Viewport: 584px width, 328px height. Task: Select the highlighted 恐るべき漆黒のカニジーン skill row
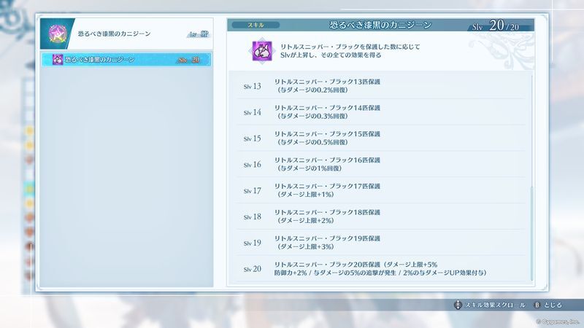point(126,60)
